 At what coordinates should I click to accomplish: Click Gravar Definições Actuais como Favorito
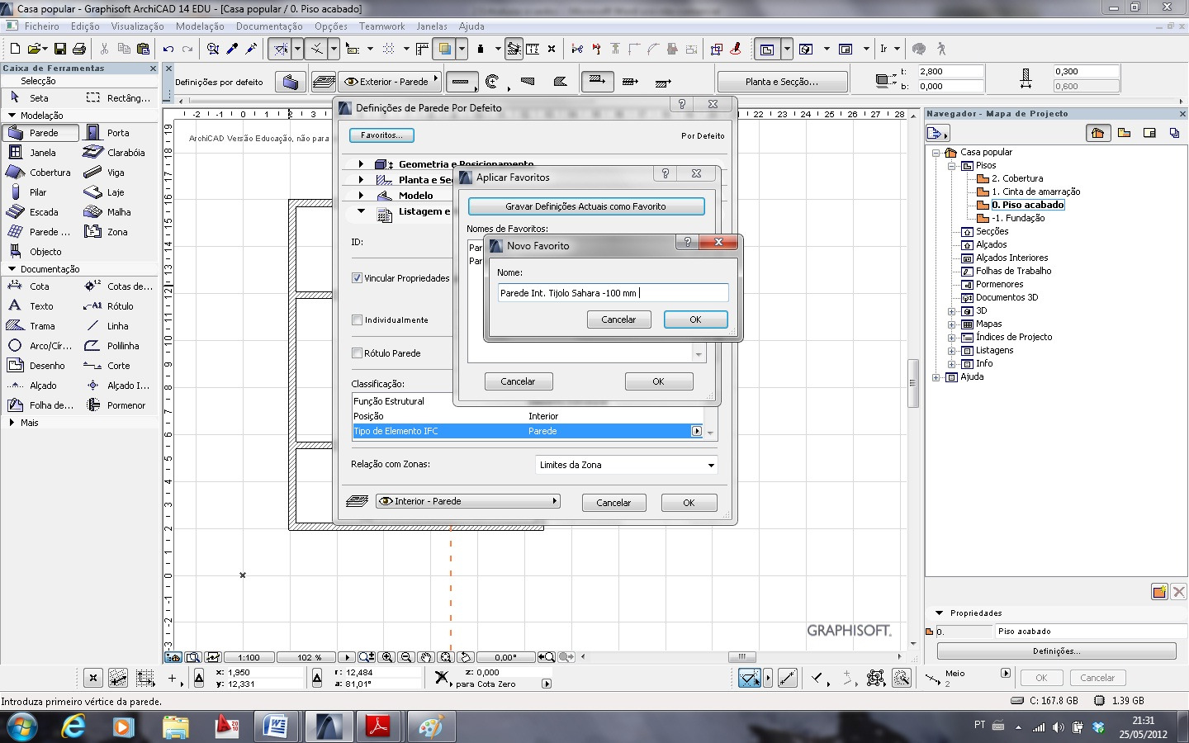pyautogui.click(x=586, y=206)
